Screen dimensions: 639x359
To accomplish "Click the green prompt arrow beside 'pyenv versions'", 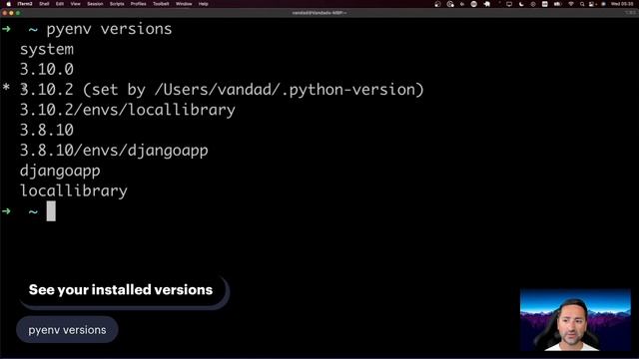I will (6, 29).
